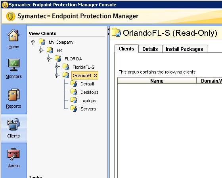Collapse the FLORIDA tree node
The image size is (222, 178).
pos(49,59)
